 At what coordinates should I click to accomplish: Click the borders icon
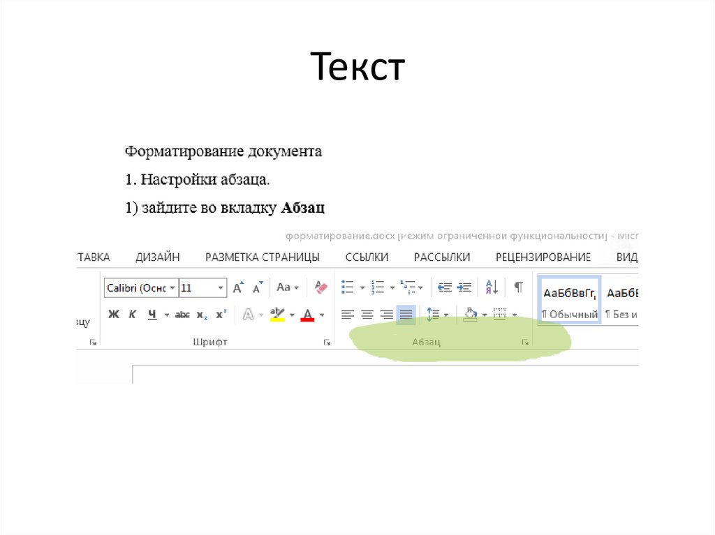pos(500,315)
